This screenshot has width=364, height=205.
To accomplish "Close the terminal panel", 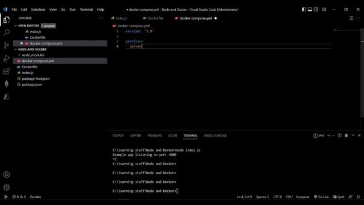I will [x=359, y=136].
